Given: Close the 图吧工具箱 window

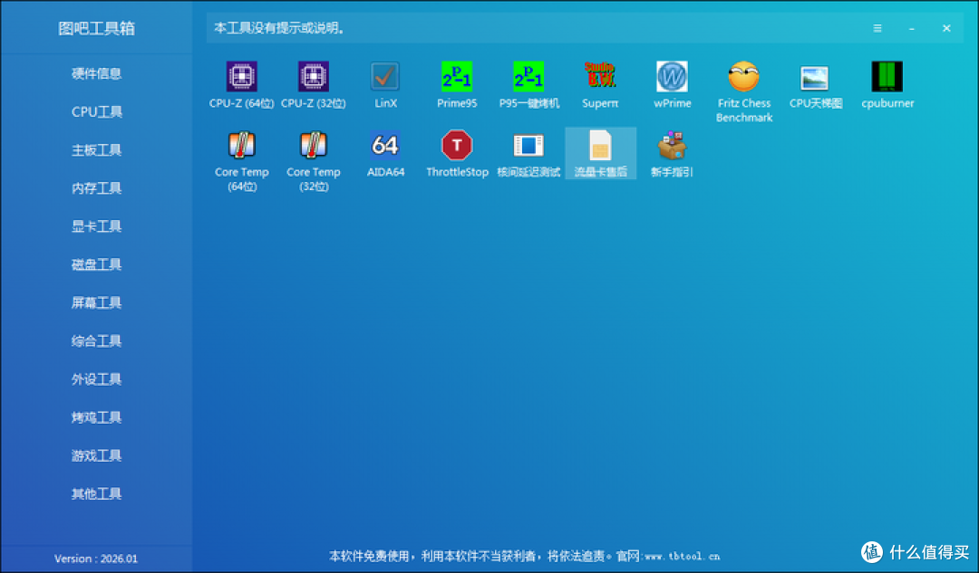Looking at the screenshot, I should coord(946,28).
